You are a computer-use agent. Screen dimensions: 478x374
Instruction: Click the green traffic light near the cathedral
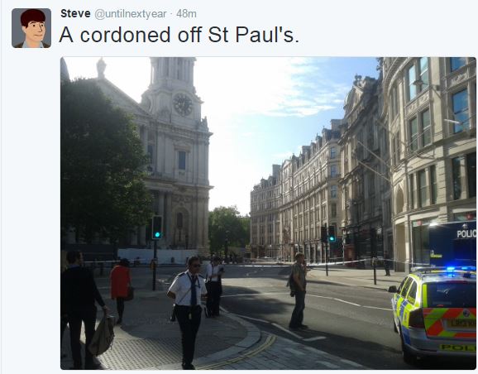(x=157, y=228)
